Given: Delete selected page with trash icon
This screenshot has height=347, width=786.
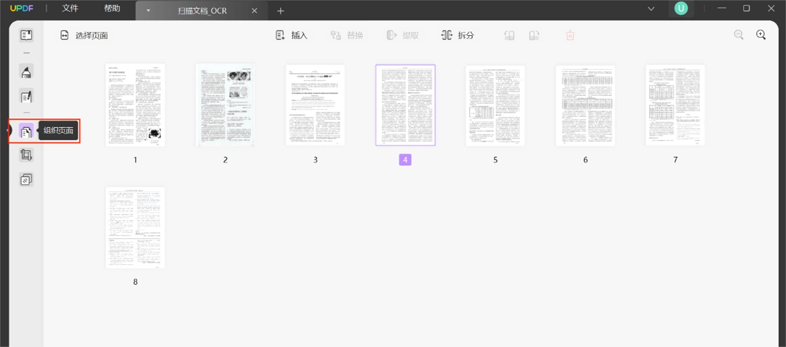Looking at the screenshot, I should [570, 35].
